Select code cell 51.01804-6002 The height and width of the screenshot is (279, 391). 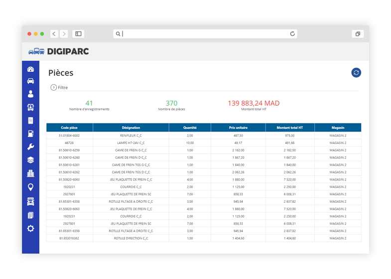pos(69,136)
